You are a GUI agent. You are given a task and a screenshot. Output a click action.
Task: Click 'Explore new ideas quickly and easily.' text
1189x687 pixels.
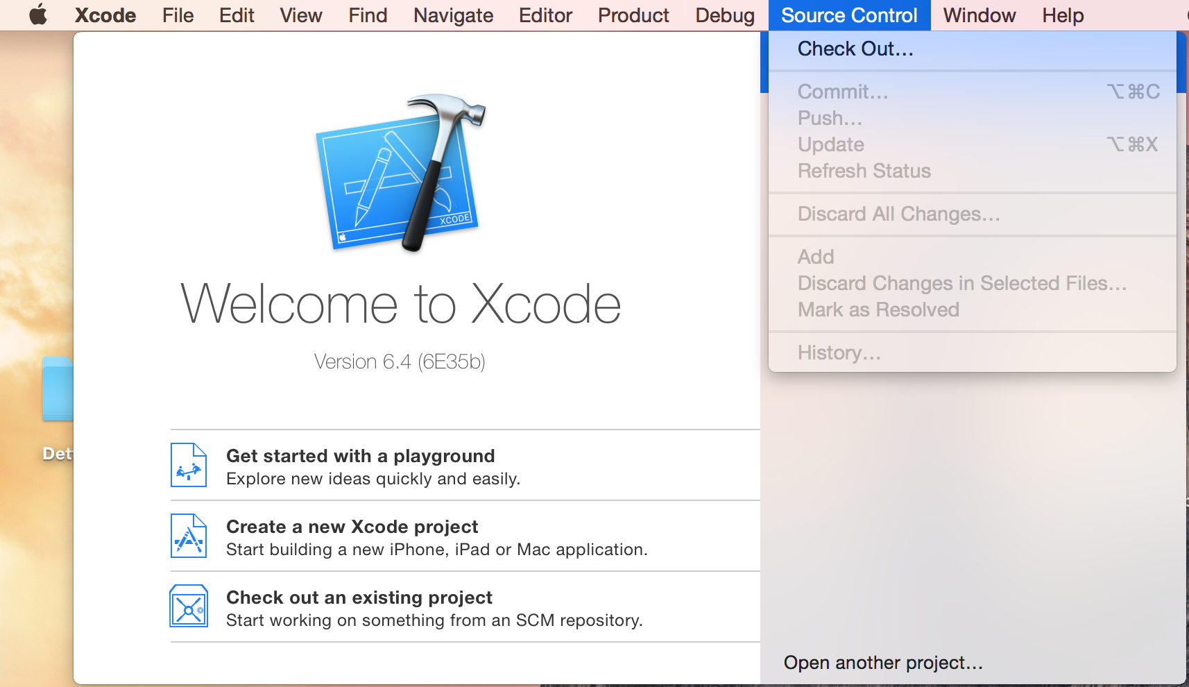click(373, 479)
